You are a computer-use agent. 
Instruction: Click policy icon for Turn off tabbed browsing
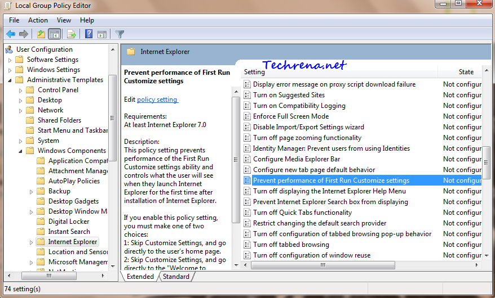coord(247,245)
